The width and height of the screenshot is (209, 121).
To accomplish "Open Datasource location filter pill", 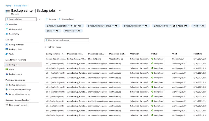I will pos(136,26).
